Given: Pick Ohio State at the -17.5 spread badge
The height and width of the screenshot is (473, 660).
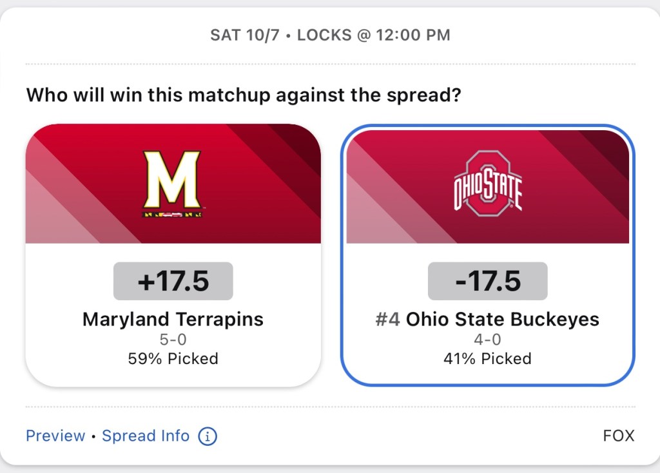Looking at the screenshot, I should pos(488,281).
